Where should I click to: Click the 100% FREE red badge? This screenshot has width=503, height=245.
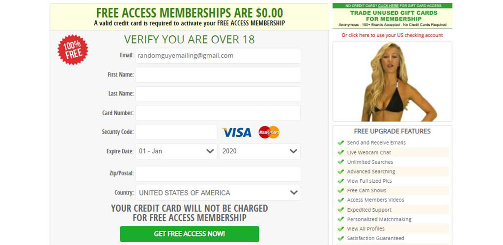point(73,50)
